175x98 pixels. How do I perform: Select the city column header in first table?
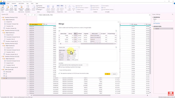pyautogui.click(x=76, y=34)
